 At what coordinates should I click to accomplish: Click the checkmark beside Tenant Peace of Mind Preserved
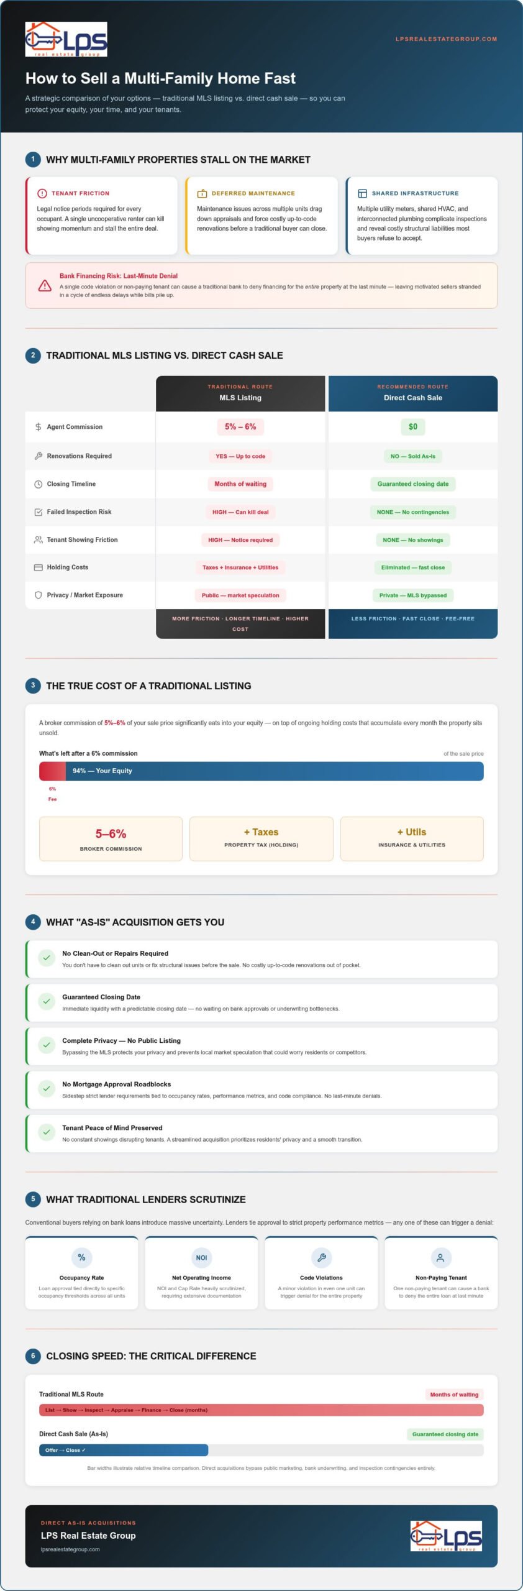tap(47, 1132)
